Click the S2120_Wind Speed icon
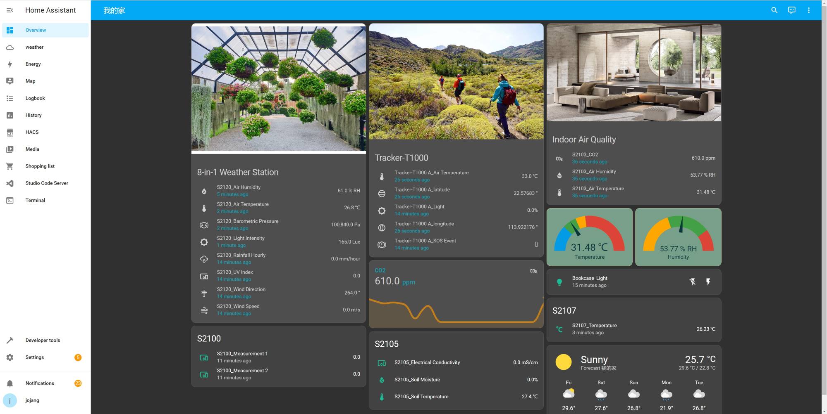827x414 pixels. pos(204,310)
